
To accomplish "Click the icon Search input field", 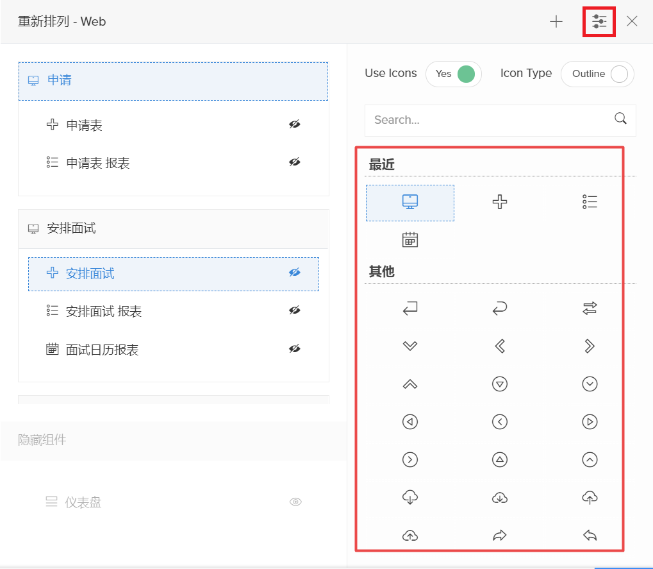I will (487, 120).
